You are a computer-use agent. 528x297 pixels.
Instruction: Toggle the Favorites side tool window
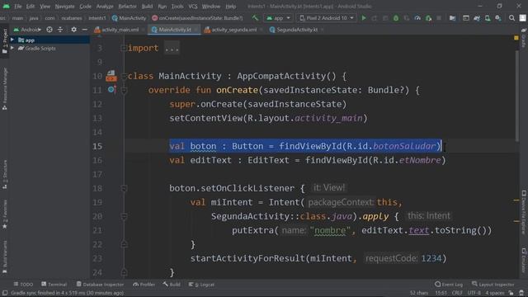click(x=5, y=214)
